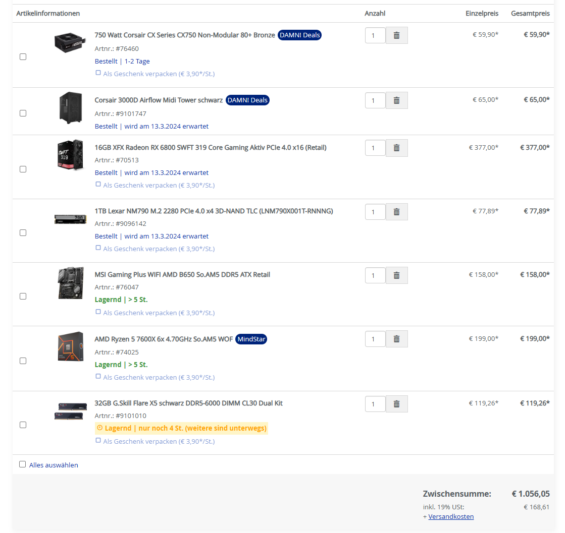Click the quantity field for Corsair 3000D Airflow
Screen dimensions: 565x533
pyautogui.click(x=375, y=100)
